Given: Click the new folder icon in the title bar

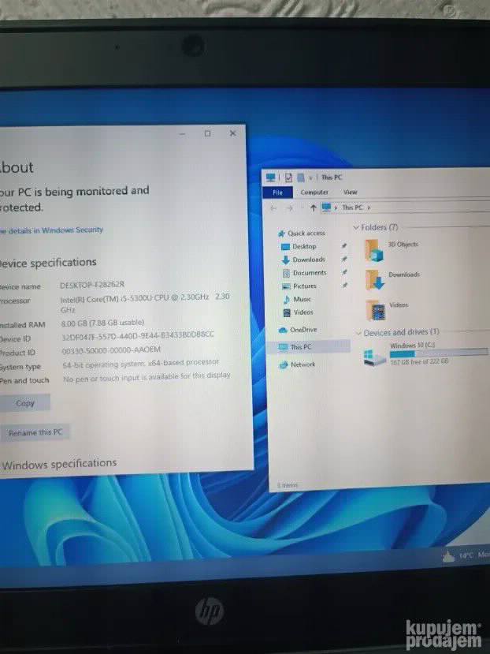Looking at the screenshot, I should pos(301,178).
